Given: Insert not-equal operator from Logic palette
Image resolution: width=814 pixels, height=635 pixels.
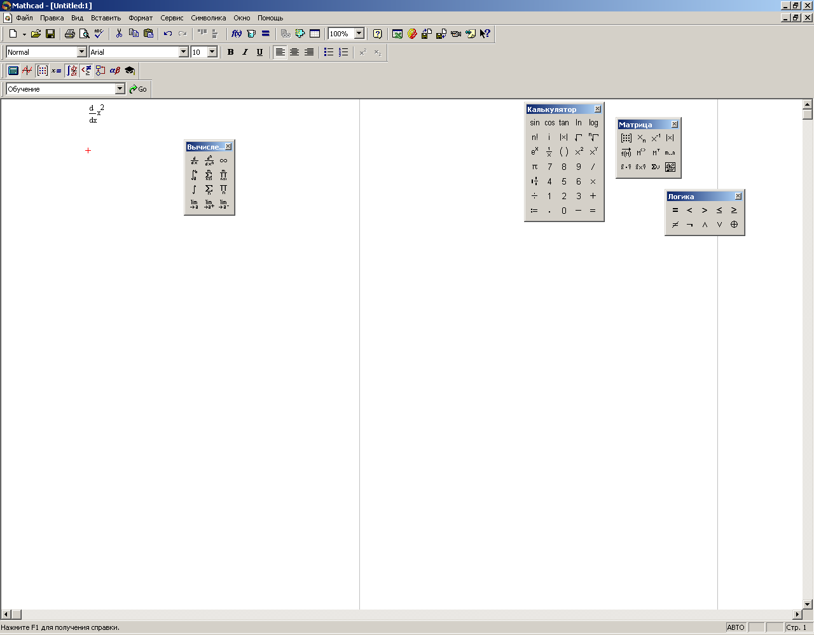Looking at the screenshot, I should [675, 225].
